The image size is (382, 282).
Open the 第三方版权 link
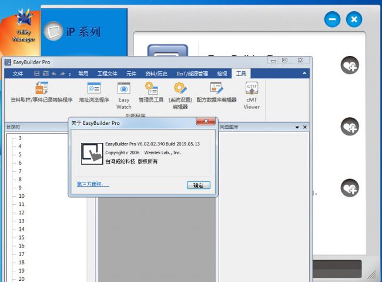(x=93, y=184)
